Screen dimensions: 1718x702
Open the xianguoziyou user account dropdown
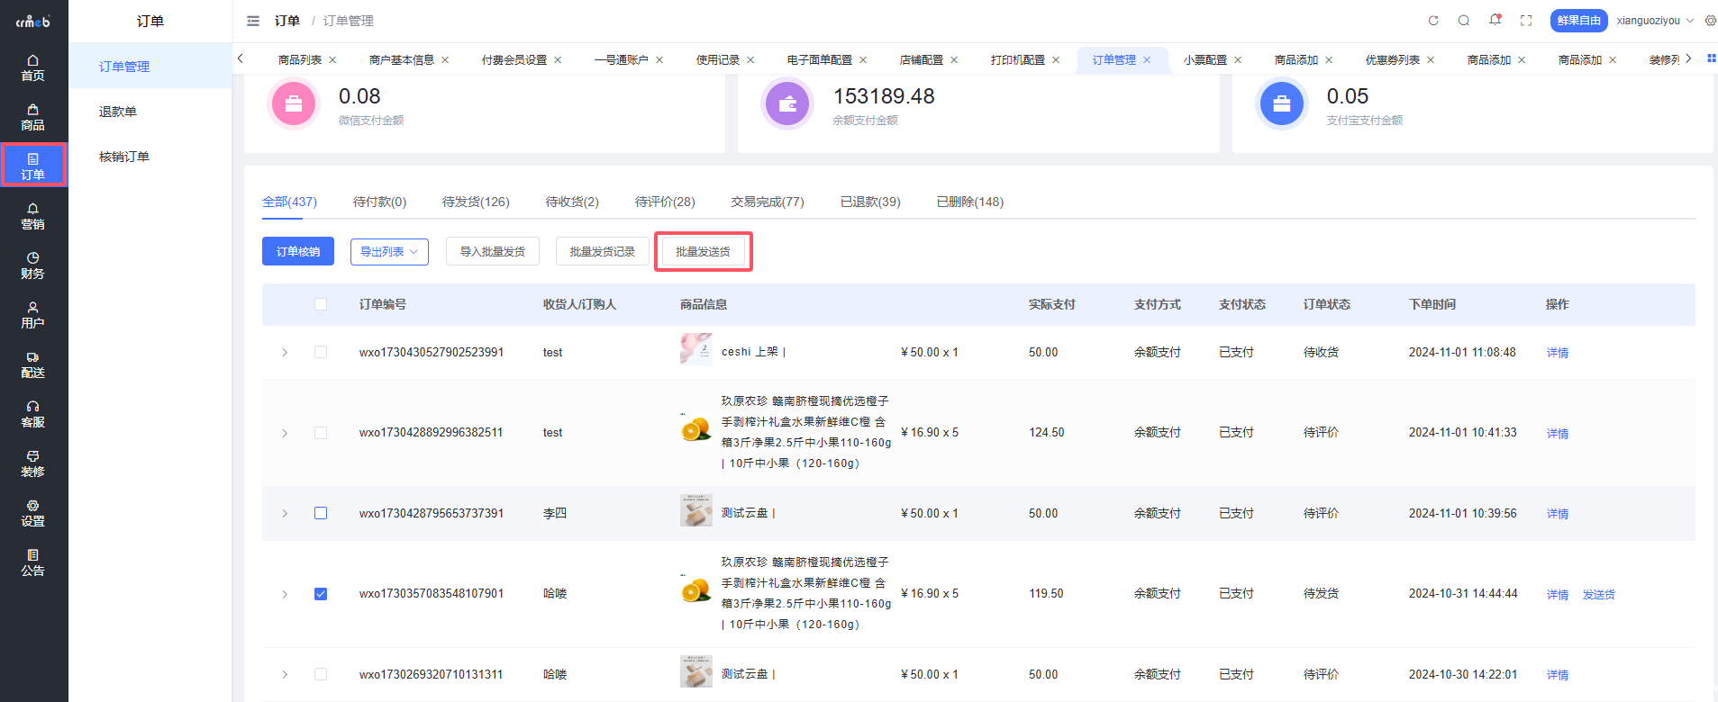point(1655,21)
